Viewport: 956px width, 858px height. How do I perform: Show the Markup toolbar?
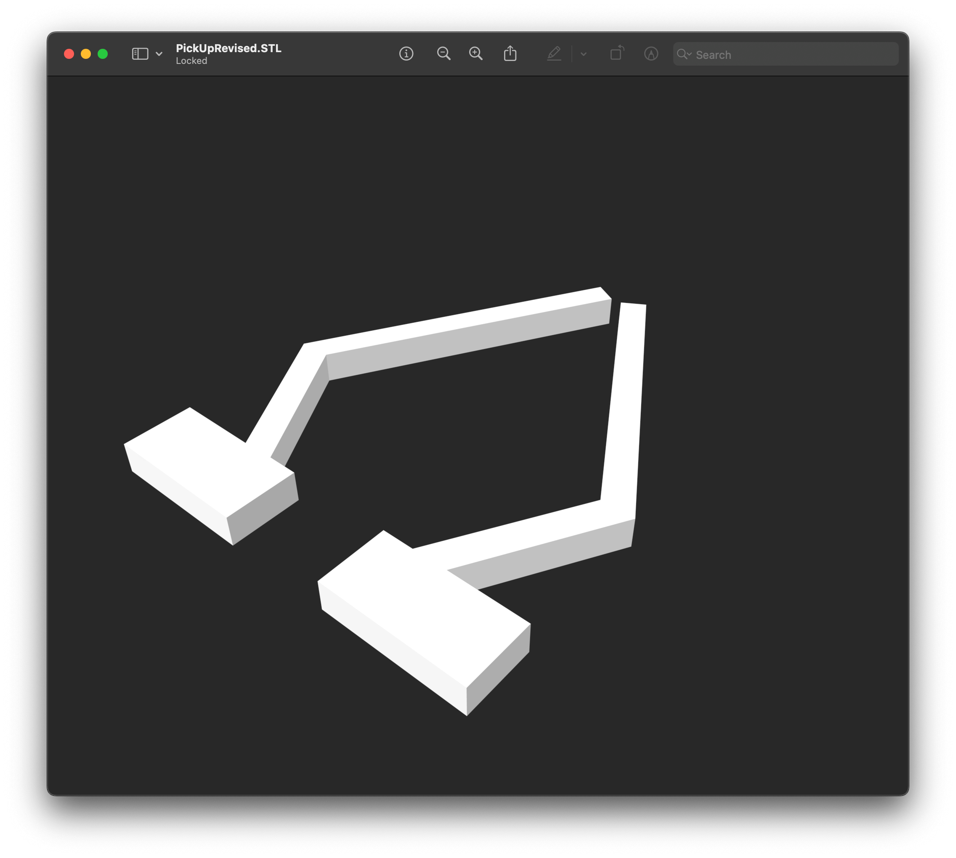(x=651, y=54)
